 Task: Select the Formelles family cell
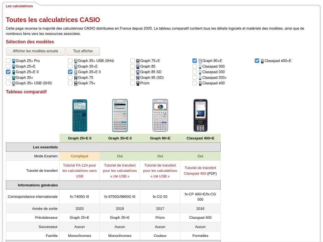coord(200,236)
